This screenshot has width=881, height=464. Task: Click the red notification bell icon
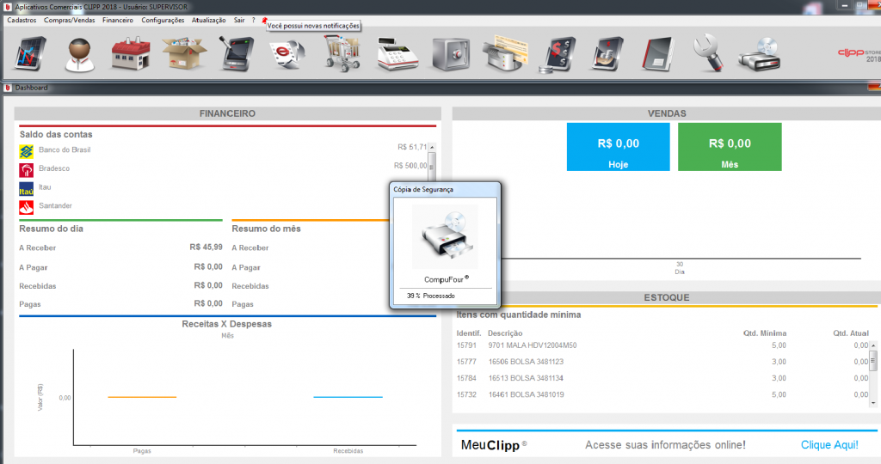[x=264, y=20]
